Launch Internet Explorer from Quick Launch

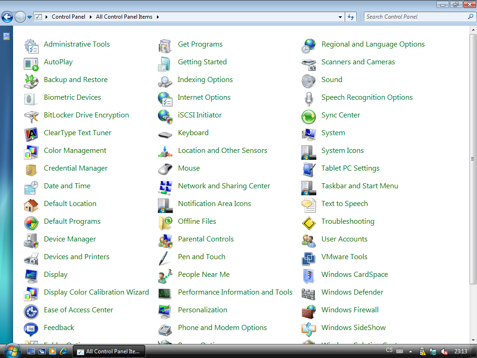pos(63,351)
